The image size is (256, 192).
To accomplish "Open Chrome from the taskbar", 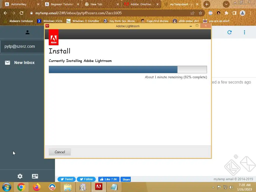I will [x=21, y=187].
